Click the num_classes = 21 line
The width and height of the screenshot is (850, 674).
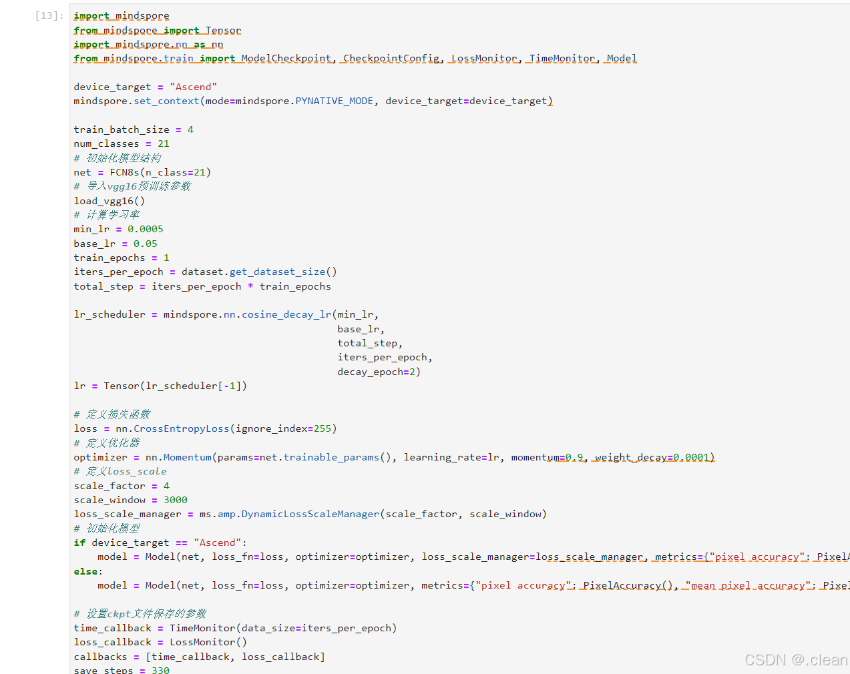point(122,143)
